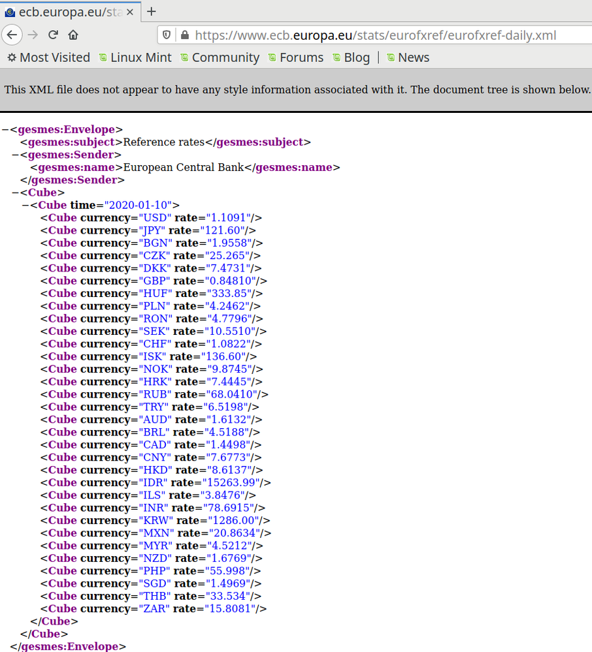The height and width of the screenshot is (652, 592).
Task: Click the CNY rate value 7.6773
Action: 228,458
